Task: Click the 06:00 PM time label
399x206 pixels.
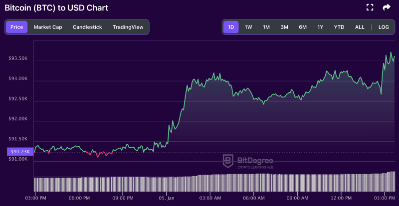Action: [79, 198]
